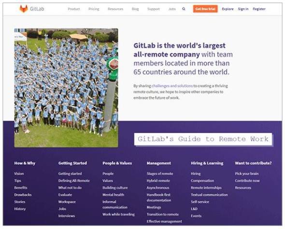Open the Events link

196,216
